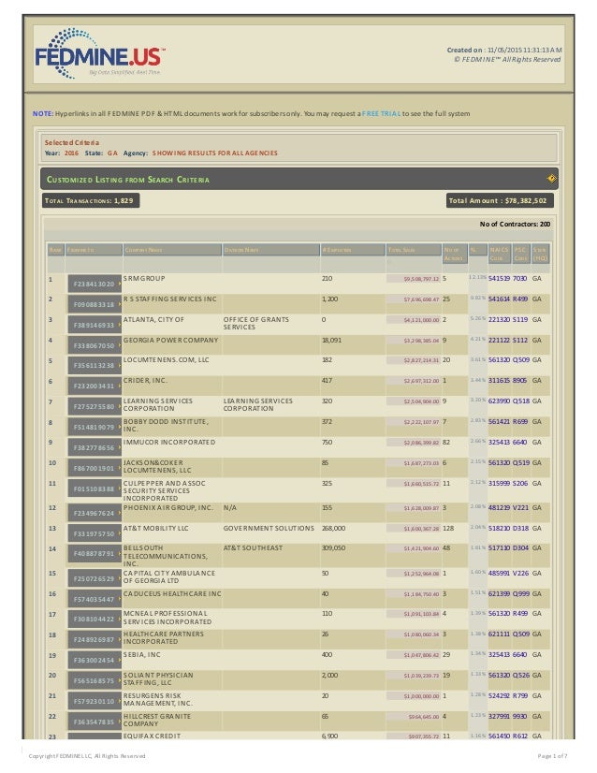
Task: Open Fedmine ID F015108388 for Culpepper
Action: (x=95, y=489)
